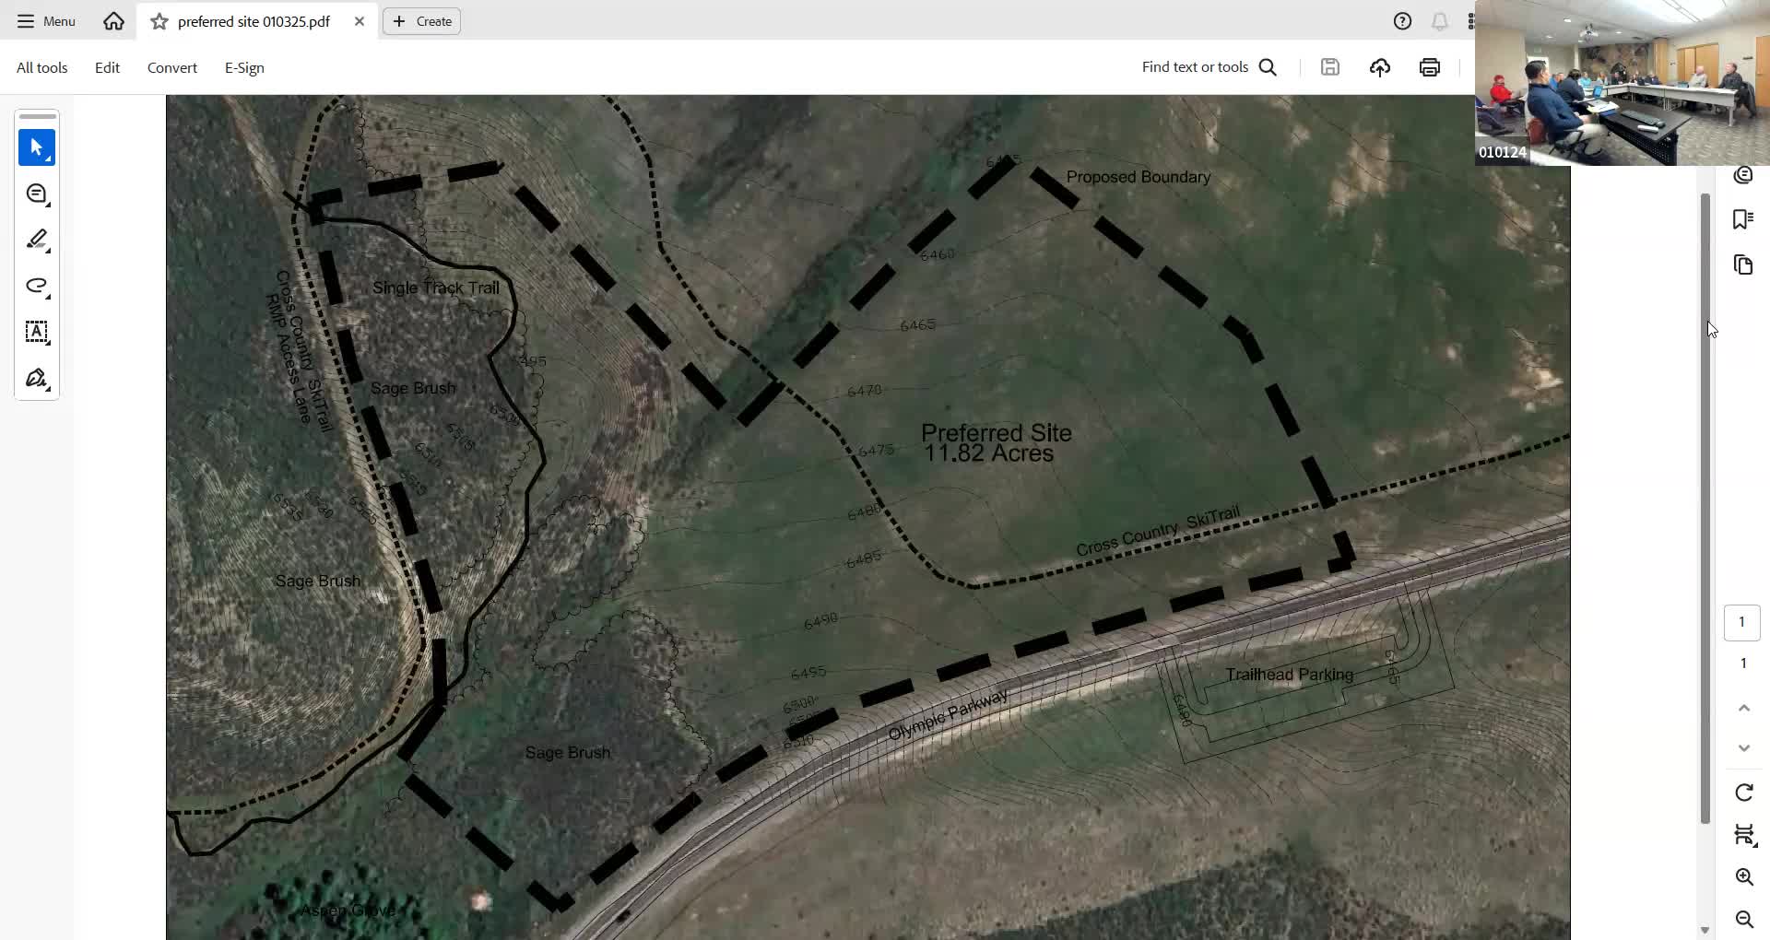Star the preferred site 010325.pdf tab

(159, 21)
